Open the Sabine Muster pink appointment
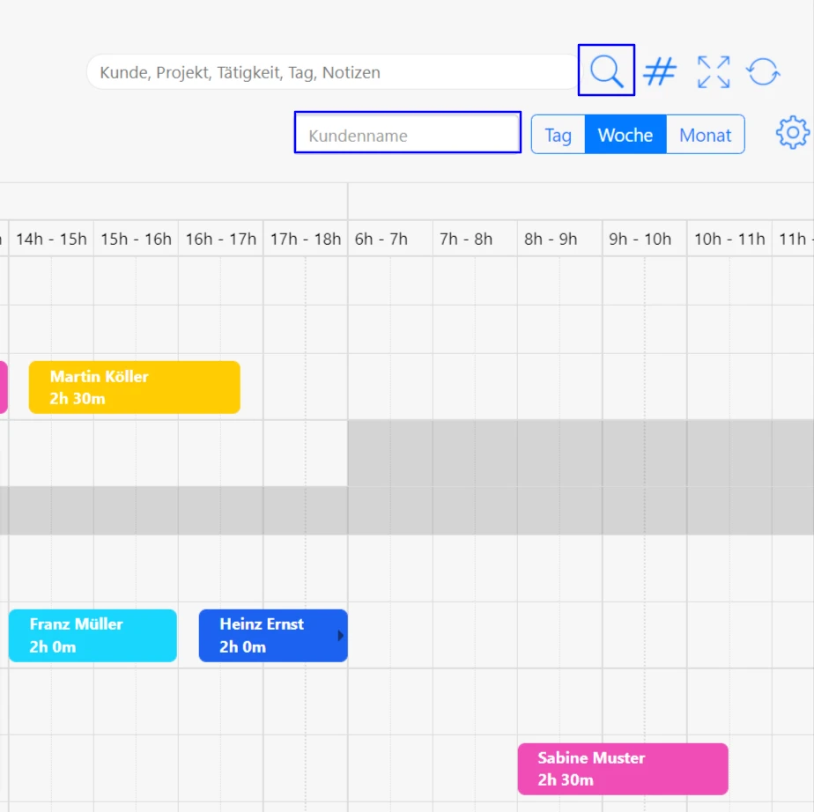The height and width of the screenshot is (812, 814). tap(622, 769)
